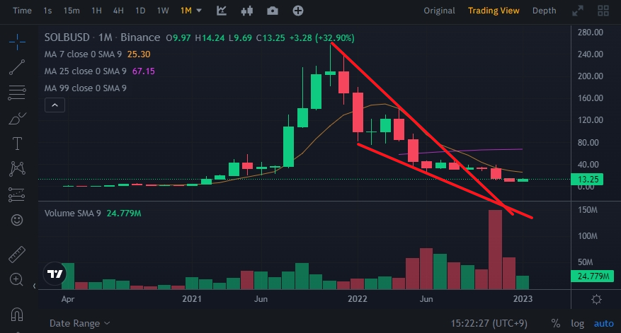Click the SOLBUSD symbol title

point(67,37)
